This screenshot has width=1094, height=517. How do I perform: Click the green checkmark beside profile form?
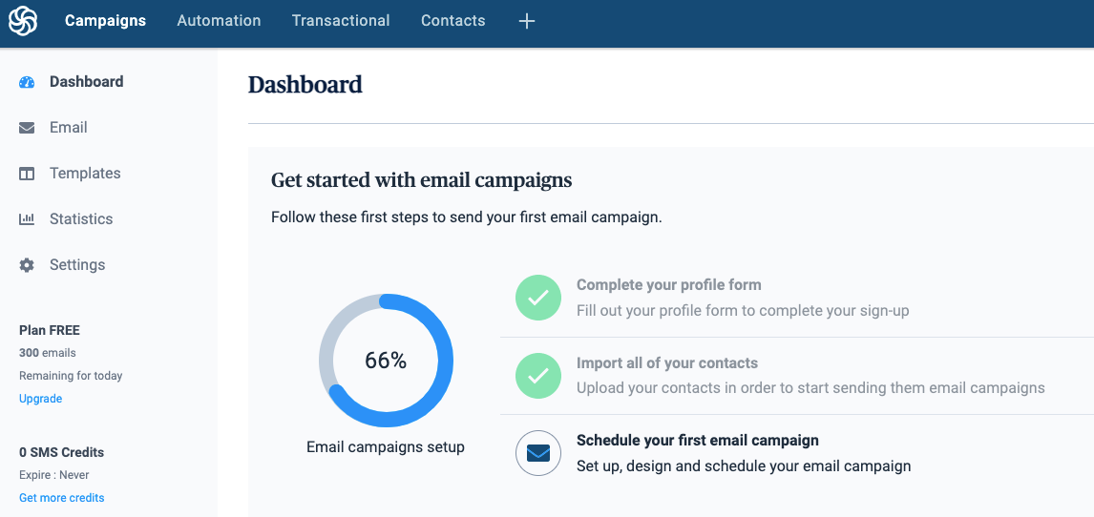click(538, 298)
